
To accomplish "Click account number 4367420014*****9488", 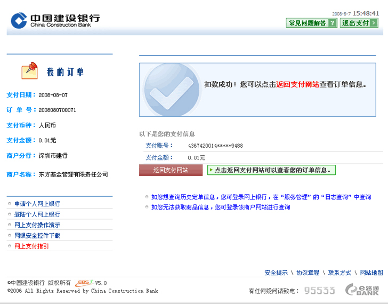I will tap(215, 146).
